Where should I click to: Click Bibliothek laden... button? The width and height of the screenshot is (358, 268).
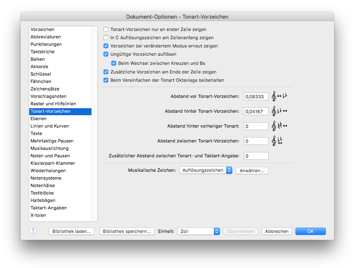(71, 231)
